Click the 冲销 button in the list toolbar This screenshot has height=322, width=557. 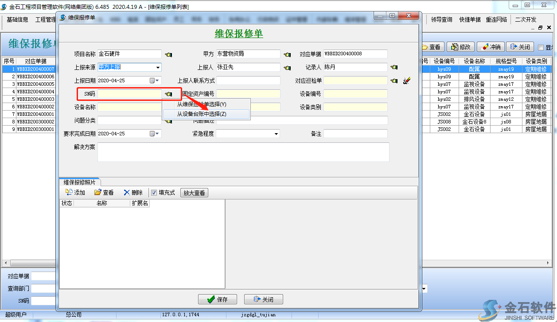[x=491, y=47]
